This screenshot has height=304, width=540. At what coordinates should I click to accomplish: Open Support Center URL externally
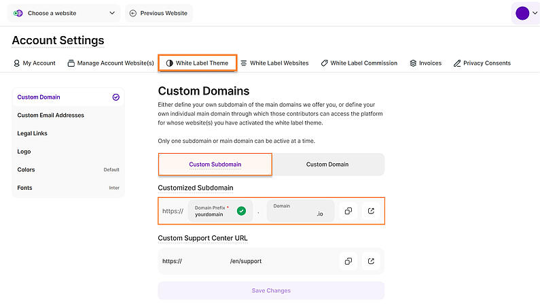click(371, 261)
